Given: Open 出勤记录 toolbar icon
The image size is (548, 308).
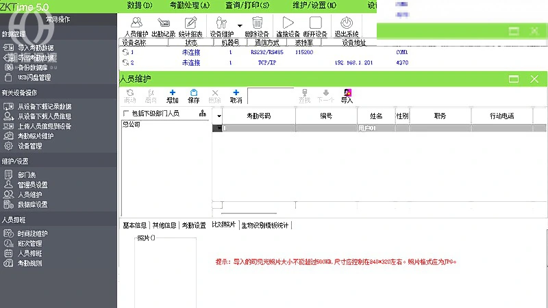Looking at the screenshot, I should [x=163, y=27].
